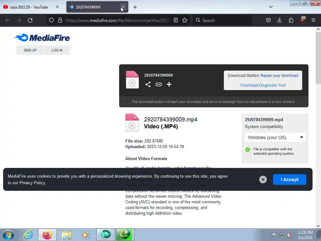Click the scrollbar up arrow

pyautogui.click(x=318, y=29)
